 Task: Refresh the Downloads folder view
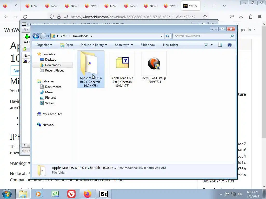pyautogui.click(x=168, y=36)
